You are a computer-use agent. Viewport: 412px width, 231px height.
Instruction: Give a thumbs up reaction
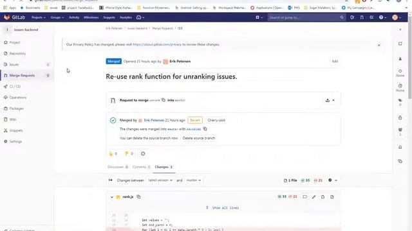[x=113, y=154]
